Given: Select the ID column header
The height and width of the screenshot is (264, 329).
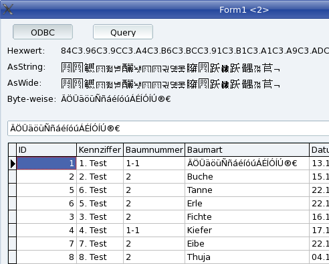Looking at the screenshot, I should 46,150.
